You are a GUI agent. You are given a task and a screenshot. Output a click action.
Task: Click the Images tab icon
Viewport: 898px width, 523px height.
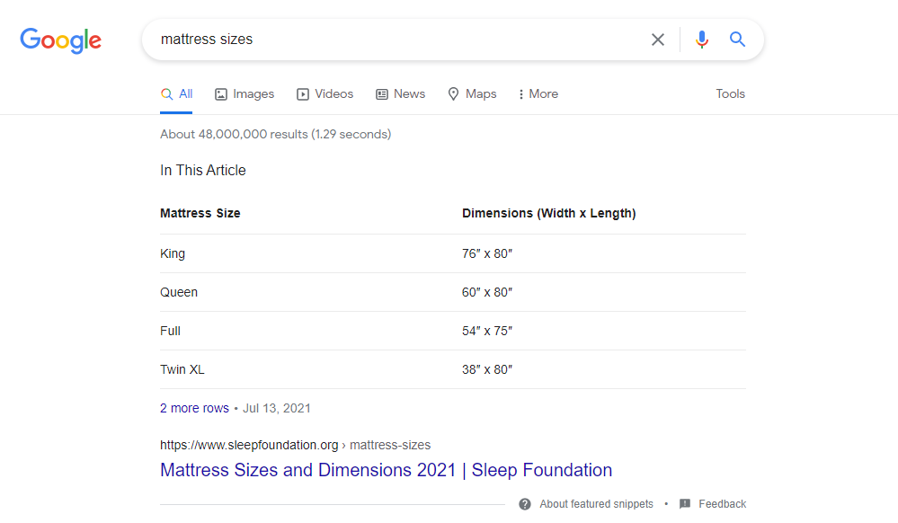221,94
